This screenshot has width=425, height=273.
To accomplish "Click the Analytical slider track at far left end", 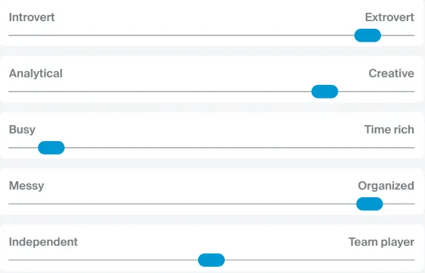I will point(11,92).
